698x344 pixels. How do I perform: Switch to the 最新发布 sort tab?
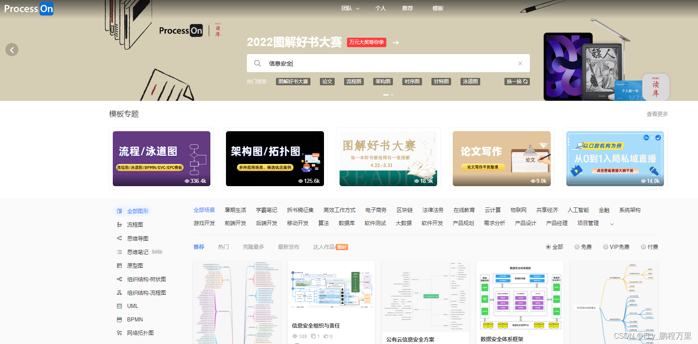click(289, 247)
